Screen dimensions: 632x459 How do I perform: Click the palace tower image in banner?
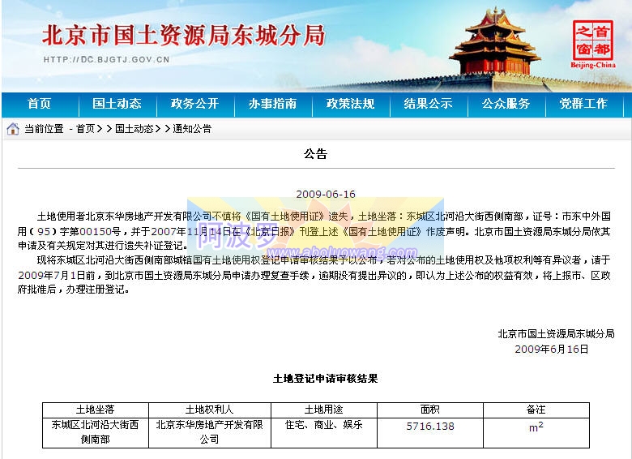(x=495, y=42)
